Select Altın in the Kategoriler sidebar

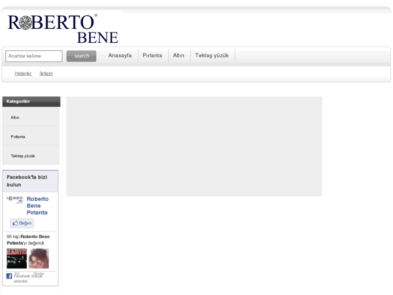coord(31,117)
